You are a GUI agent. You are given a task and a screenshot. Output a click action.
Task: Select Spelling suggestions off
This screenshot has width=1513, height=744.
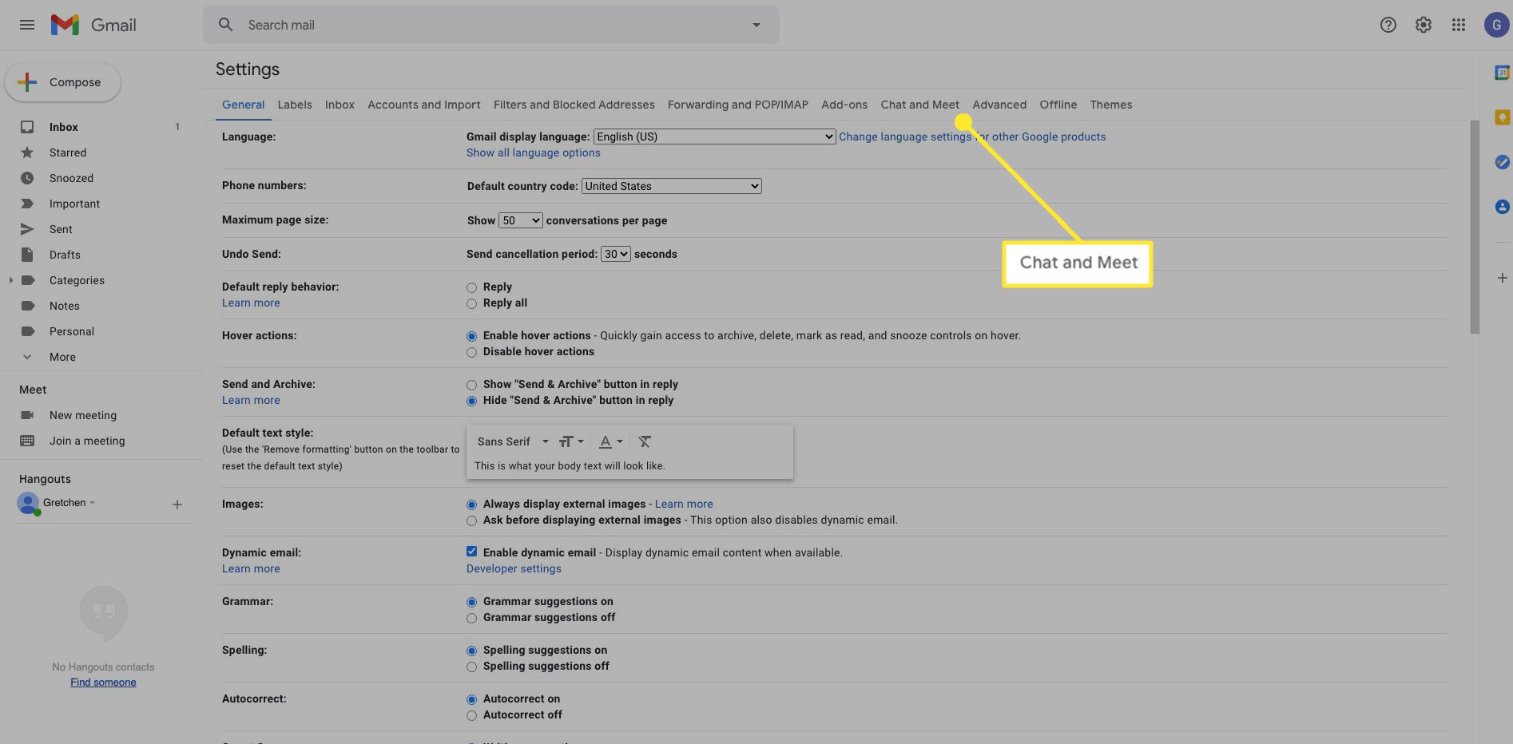pos(471,667)
